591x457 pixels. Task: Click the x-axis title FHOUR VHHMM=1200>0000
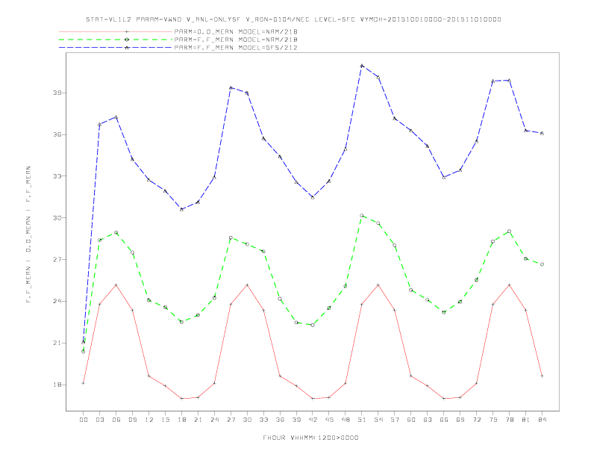point(310,438)
